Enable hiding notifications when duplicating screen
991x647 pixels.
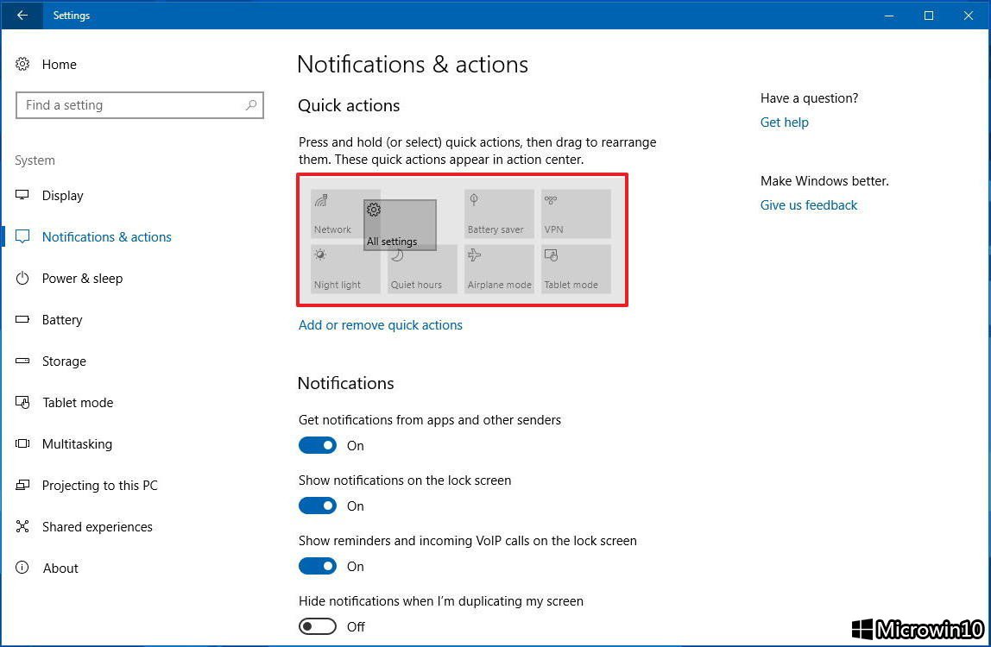[318, 626]
